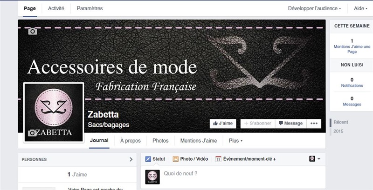The image size is (373, 190).
Task: Go to the À propos tab
Action: click(131, 141)
